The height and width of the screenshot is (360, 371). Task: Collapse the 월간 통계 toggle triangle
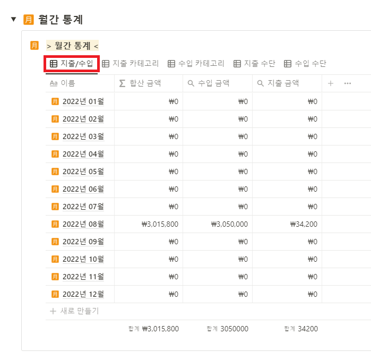13,19
